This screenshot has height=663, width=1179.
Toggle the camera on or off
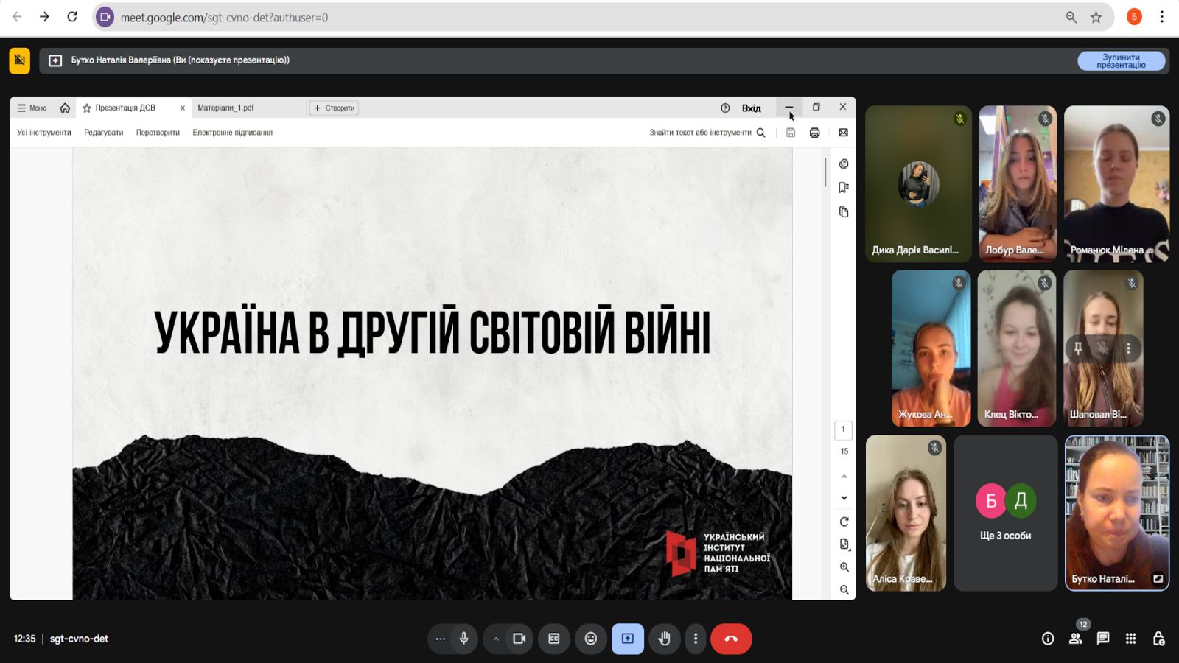click(x=519, y=639)
